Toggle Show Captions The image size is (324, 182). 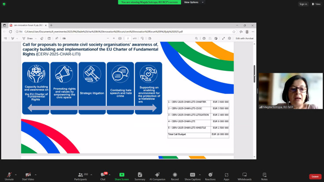click(x=192, y=175)
